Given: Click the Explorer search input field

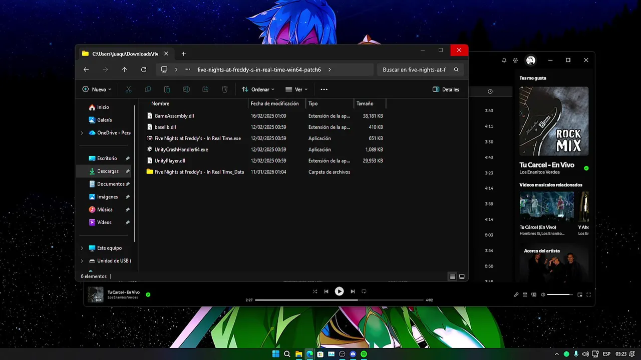Looking at the screenshot, I should click(x=414, y=69).
